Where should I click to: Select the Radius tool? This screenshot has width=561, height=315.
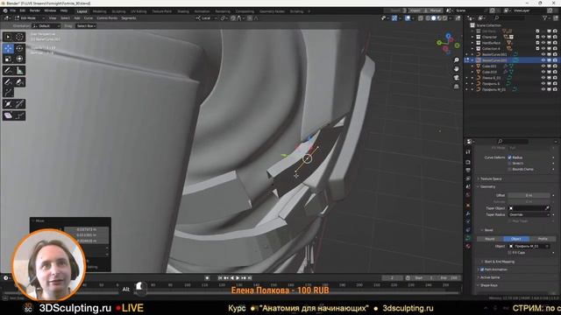(8, 104)
